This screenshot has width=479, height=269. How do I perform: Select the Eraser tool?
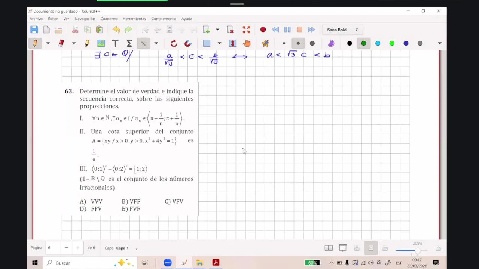point(61,43)
